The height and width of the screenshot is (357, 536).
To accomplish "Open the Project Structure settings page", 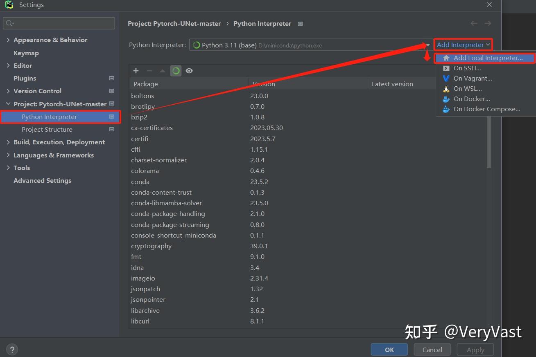I will [x=47, y=129].
